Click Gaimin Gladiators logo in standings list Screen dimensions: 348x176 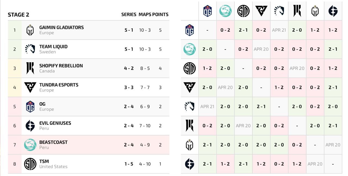(30, 30)
